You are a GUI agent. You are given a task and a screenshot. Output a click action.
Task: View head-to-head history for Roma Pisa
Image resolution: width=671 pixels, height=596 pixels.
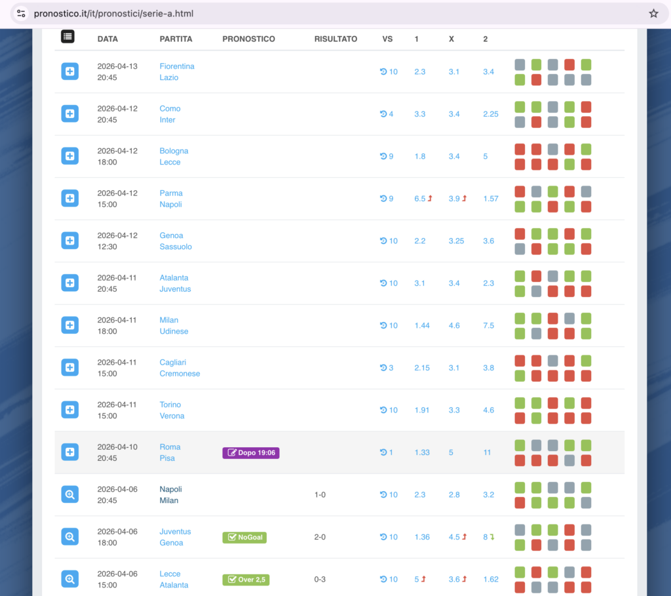tap(387, 452)
